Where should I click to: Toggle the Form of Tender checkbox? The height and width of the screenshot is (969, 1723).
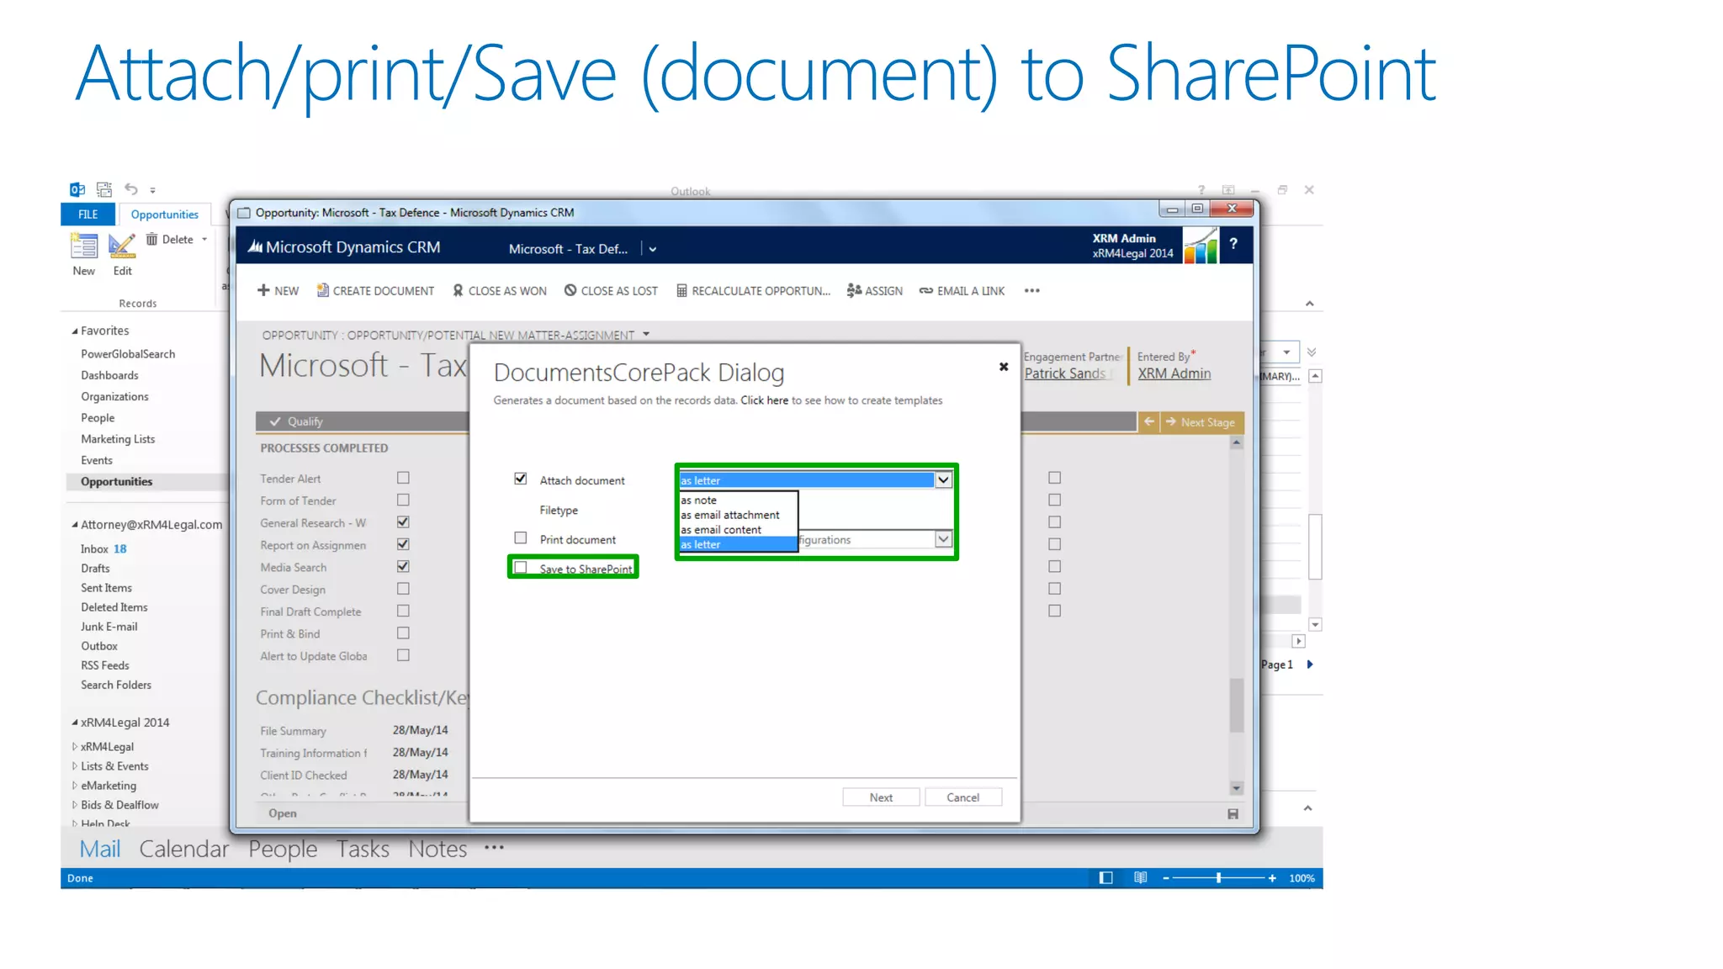coord(403,500)
